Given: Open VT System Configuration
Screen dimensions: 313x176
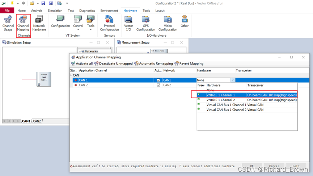Looking at the screenshot, I should (x=60, y=22).
